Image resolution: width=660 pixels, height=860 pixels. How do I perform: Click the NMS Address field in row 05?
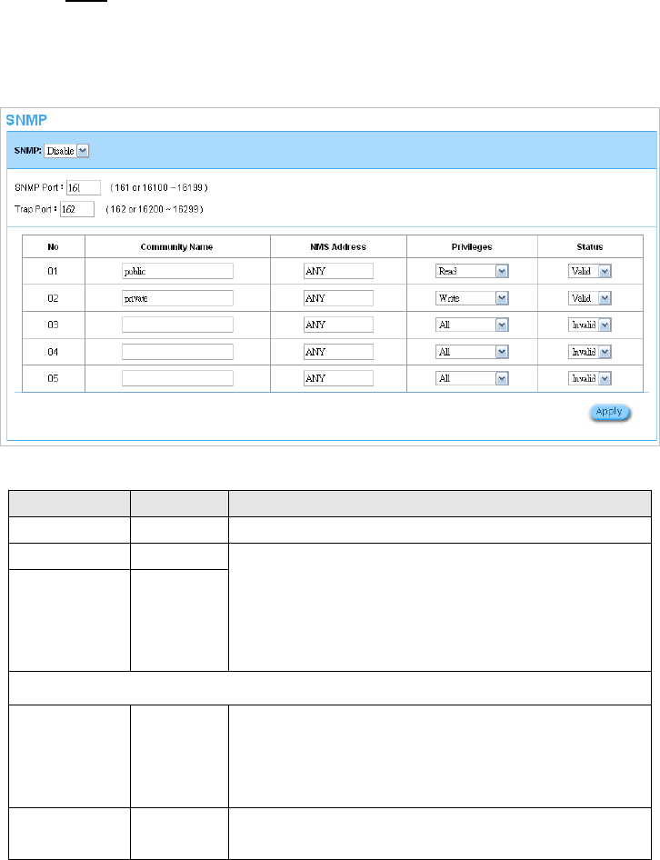[338, 378]
